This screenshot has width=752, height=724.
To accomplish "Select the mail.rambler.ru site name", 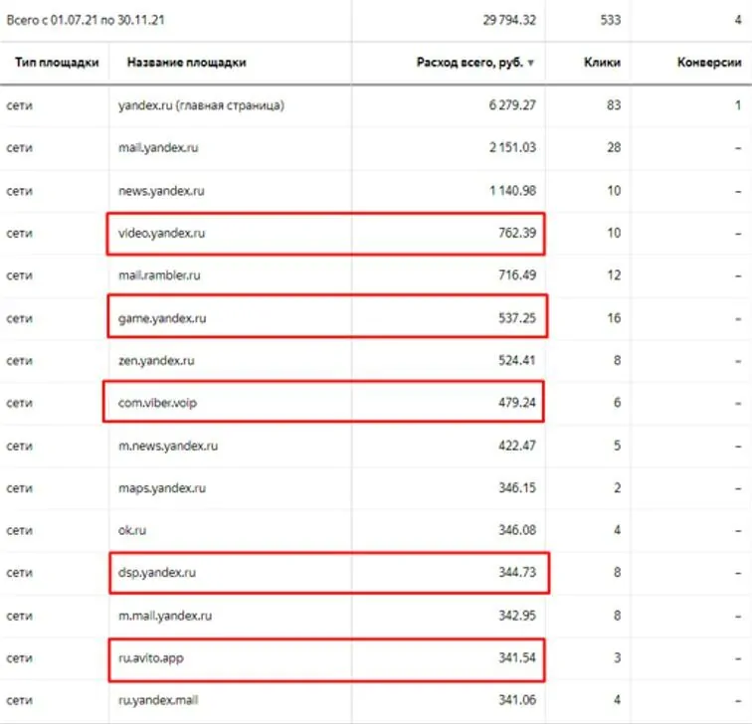I will [159, 275].
